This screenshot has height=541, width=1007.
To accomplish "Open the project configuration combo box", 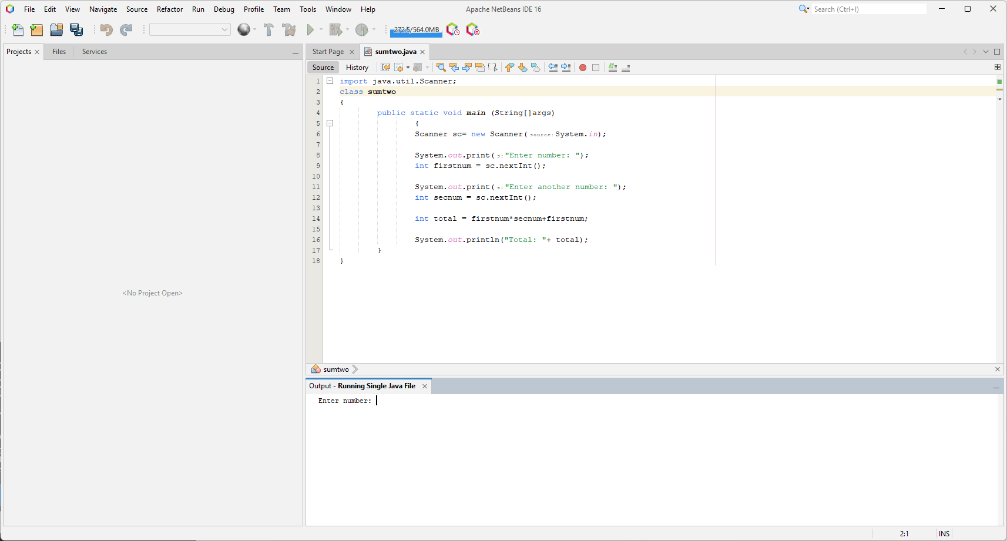I will tap(190, 30).
